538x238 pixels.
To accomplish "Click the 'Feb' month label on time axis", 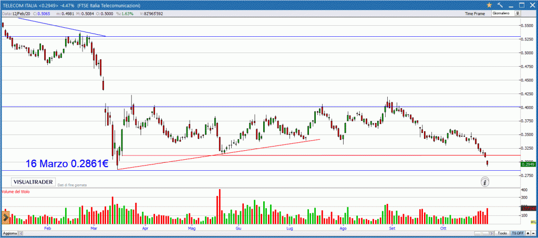I will 47,228.
